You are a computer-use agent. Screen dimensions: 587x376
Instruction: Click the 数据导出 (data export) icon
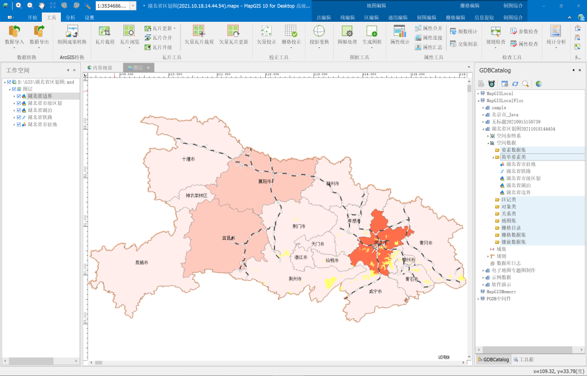coord(39,32)
